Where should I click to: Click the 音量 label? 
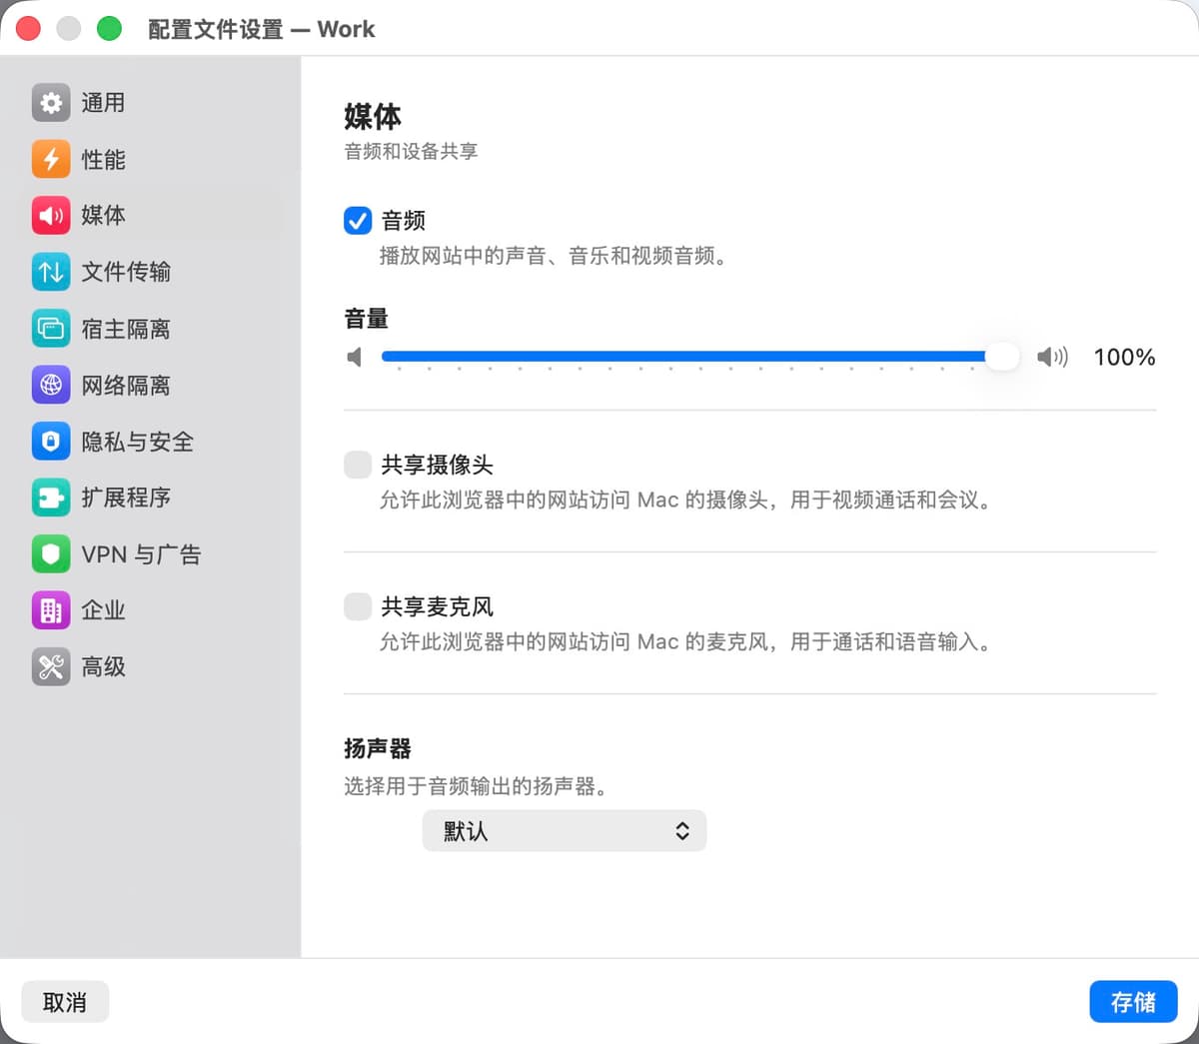pos(366,319)
